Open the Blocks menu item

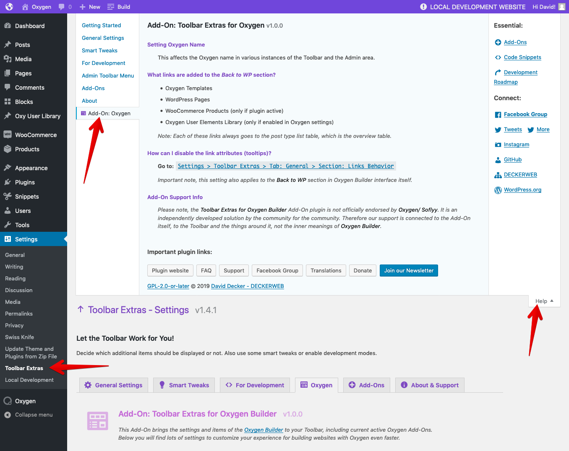[34, 102]
